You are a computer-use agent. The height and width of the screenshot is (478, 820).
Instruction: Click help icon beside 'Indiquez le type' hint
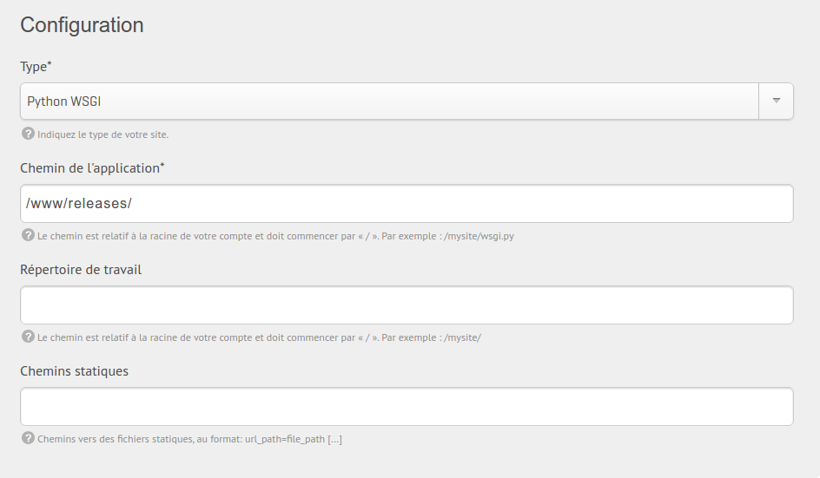[28, 134]
